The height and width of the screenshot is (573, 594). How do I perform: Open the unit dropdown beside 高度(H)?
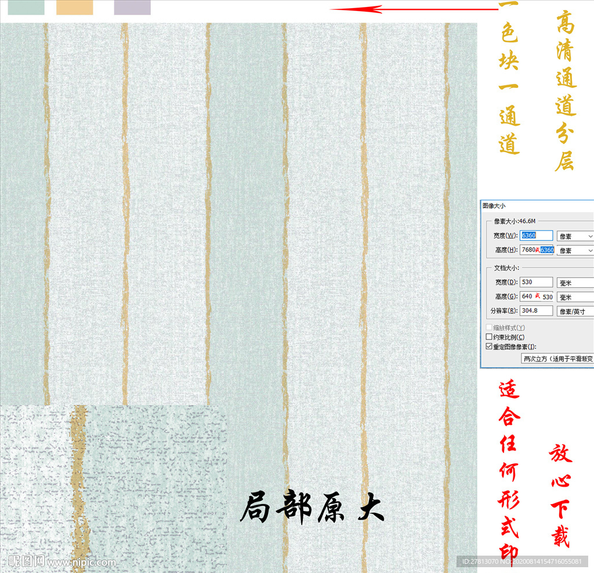[x=575, y=250]
